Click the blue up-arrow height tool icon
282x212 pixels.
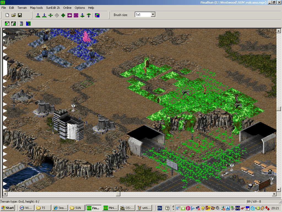21,24
